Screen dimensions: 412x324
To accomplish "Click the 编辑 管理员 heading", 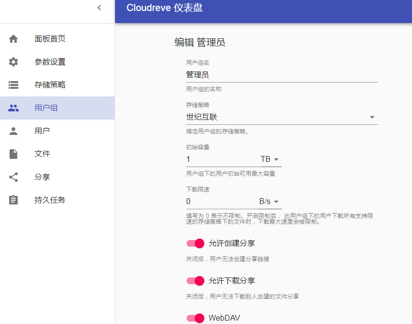I will tap(200, 42).
